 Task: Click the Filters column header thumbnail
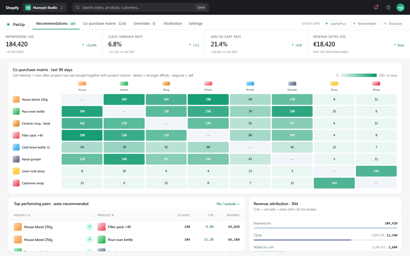point(208,84)
